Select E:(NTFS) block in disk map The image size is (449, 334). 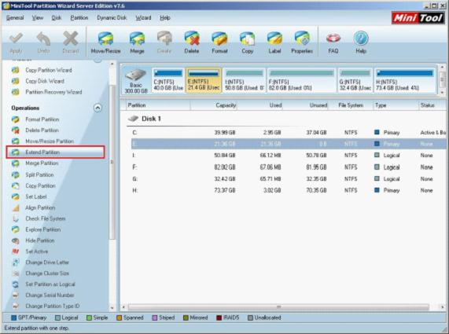(204, 80)
